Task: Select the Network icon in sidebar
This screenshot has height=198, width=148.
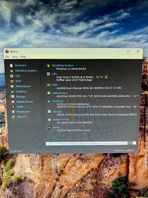Action: coord(13,117)
